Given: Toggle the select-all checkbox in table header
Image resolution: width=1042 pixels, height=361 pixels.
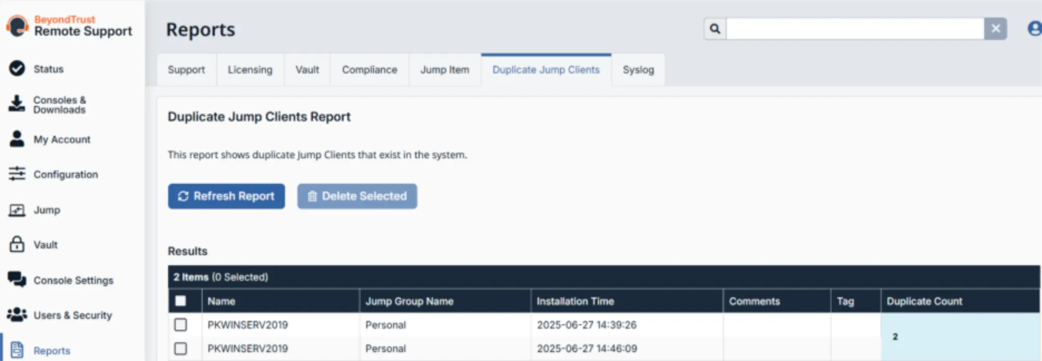Looking at the screenshot, I should [181, 301].
